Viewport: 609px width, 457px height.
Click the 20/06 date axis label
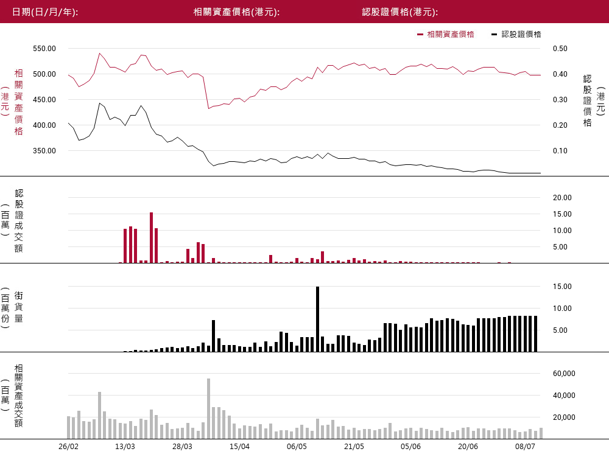pyautogui.click(x=468, y=447)
